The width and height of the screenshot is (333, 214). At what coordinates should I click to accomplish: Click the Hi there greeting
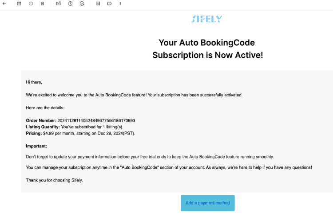coord(34,82)
